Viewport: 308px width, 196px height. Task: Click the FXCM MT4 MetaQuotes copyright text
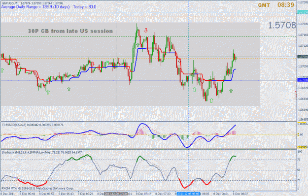point(38,188)
